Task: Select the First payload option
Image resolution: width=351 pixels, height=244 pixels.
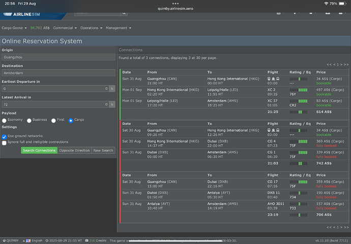Action: pyautogui.click(x=53, y=120)
